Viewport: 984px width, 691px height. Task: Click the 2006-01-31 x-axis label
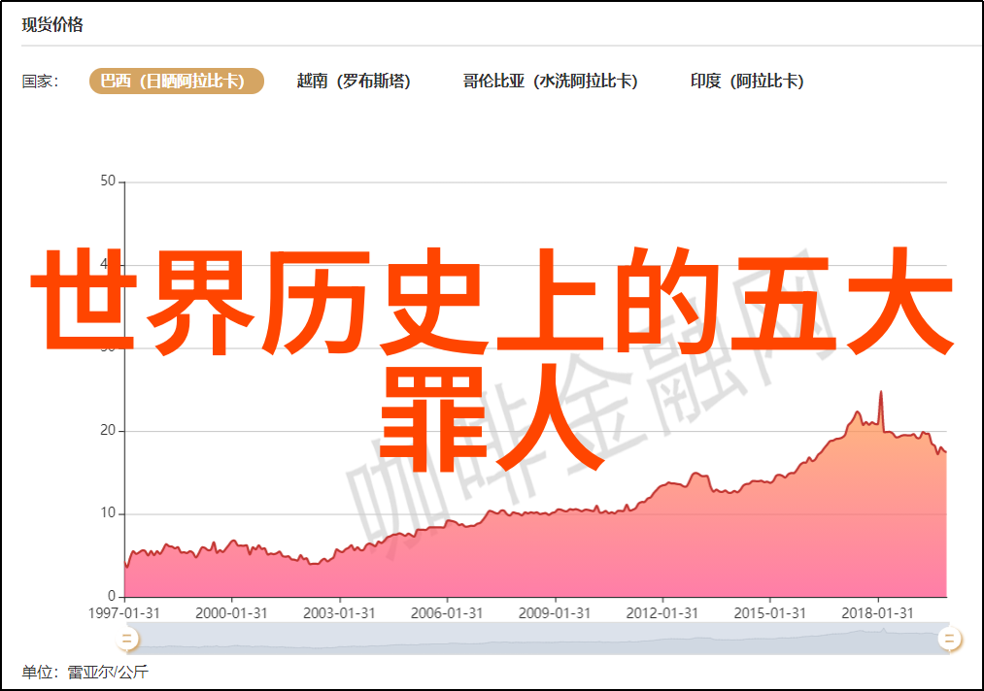447,612
